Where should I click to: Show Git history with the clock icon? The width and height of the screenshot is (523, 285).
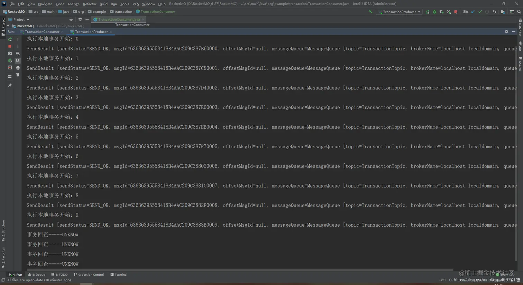click(x=487, y=12)
